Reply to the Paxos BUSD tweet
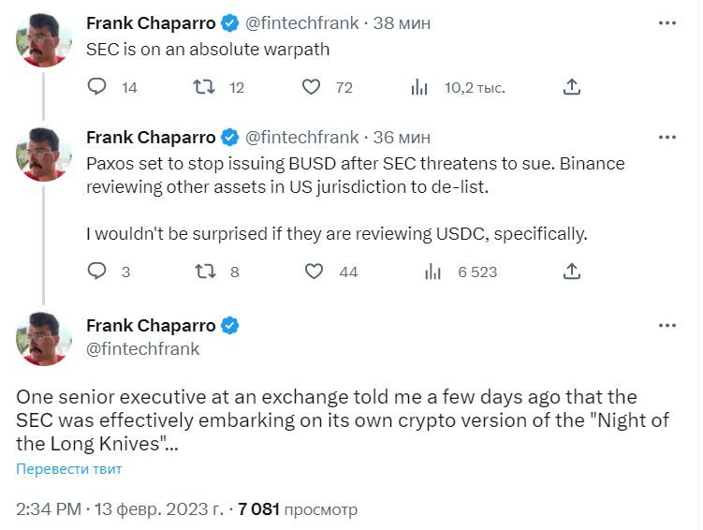The width and height of the screenshot is (703, 530). point(97,272)
